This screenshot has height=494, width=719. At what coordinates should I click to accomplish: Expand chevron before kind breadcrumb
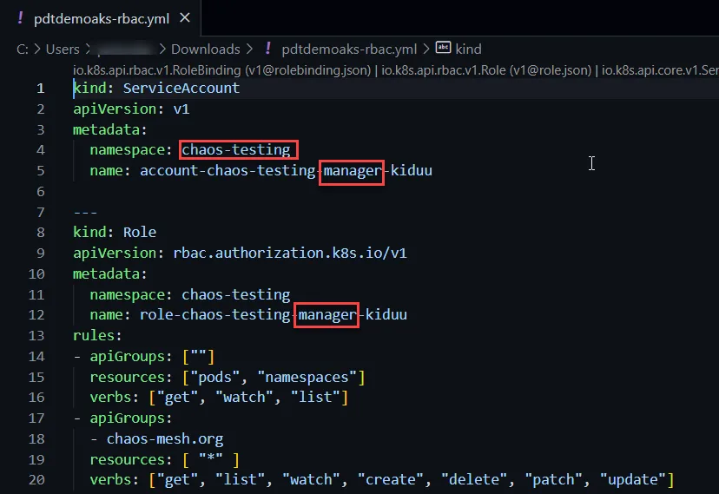(x=426, y=49)
